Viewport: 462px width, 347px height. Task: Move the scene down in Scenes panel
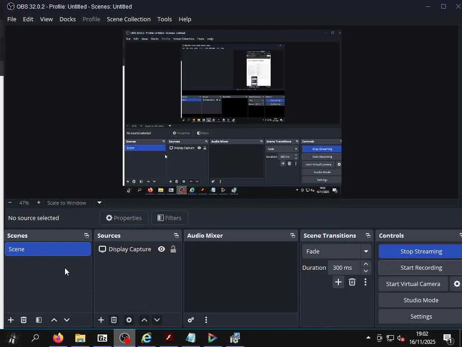pyautogui.click(x=67, y=320)
